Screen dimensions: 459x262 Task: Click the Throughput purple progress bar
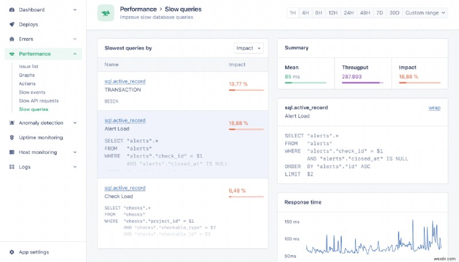point(363,83)
